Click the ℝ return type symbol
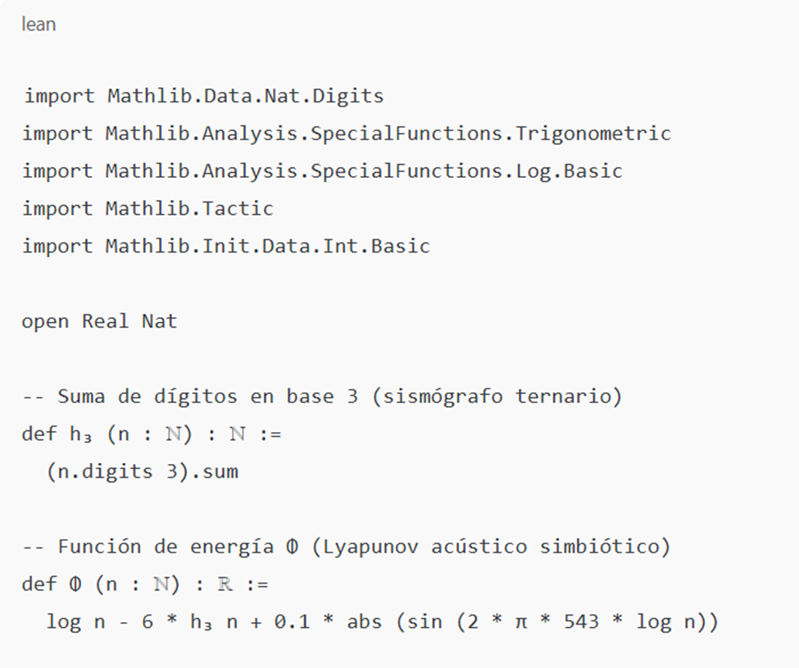Screen dimensions: 799x668 point(225,584)
